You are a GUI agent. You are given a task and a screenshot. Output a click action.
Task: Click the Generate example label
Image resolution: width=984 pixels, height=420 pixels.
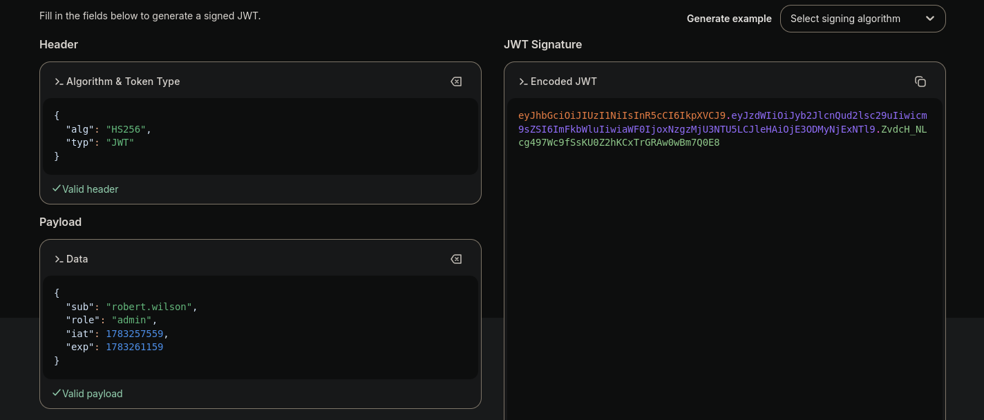tap(729, 19)
